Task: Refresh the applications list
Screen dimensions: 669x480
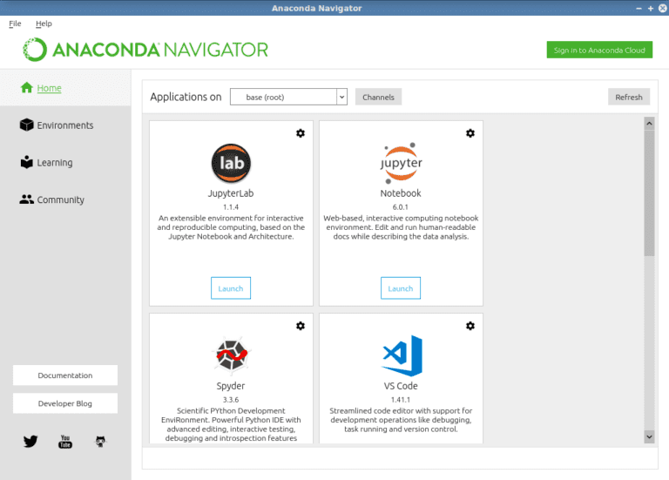Action: pyautogui.click(x=628, y=97)
